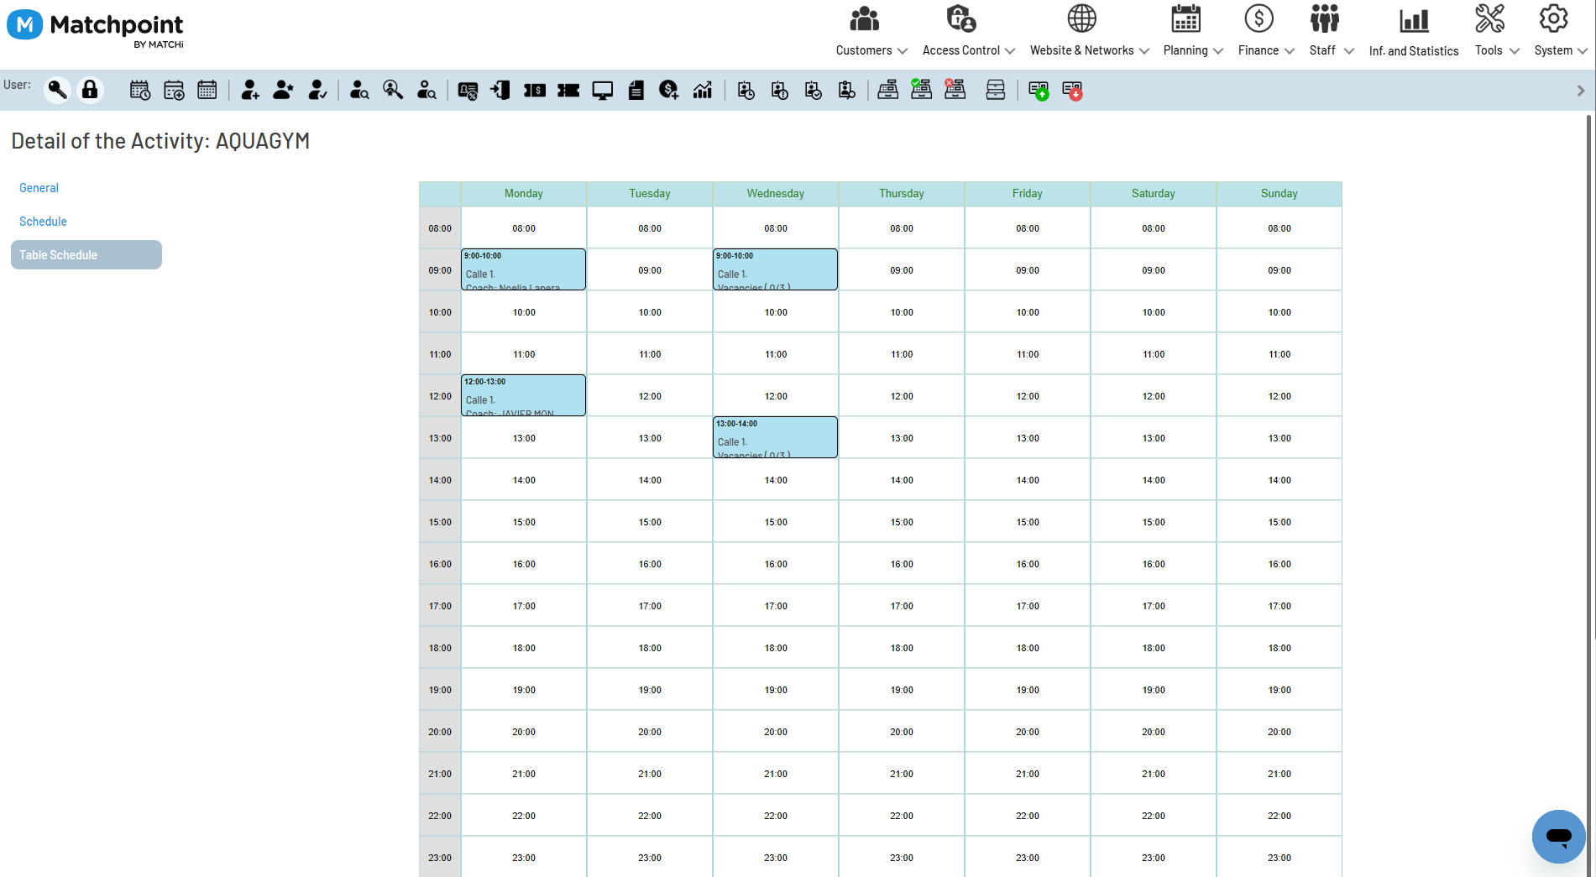
Task: Click the cash register with red cross
Action: click(955, 90)
